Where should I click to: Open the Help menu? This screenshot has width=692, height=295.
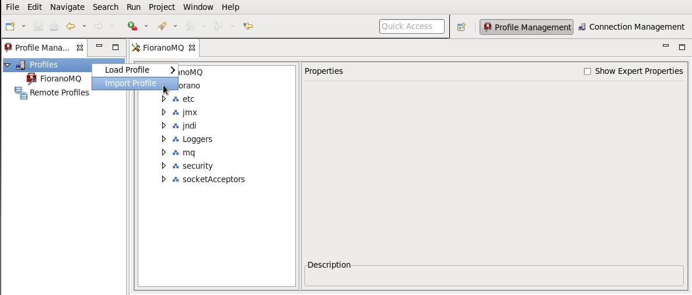(x=230, y=7)
